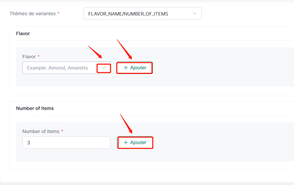294x185 pixels.
Task: Open the Thèmes de variantes dropdown
Action: pos(142,14)
